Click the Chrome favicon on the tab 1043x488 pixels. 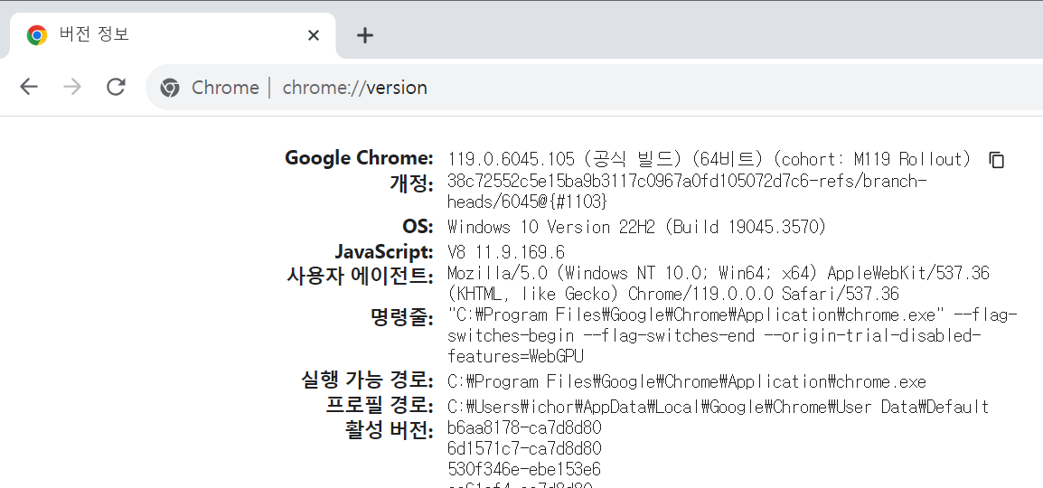(36, 35)
